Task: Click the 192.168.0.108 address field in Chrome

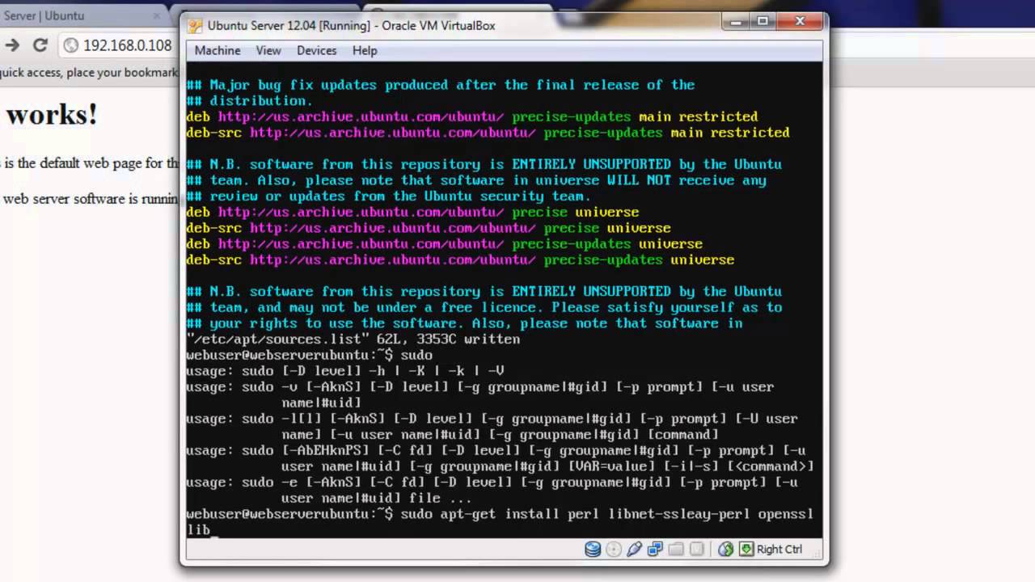Action: (127, 46)
